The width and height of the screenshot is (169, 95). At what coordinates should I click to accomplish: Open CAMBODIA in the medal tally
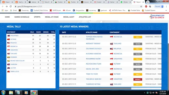pos(14,64)
